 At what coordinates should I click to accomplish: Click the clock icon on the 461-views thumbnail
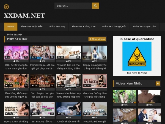52,114
